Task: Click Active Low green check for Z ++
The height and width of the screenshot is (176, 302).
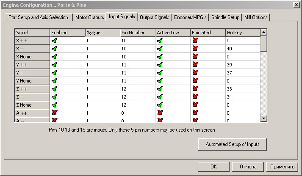Action: (x=160, y=89)
